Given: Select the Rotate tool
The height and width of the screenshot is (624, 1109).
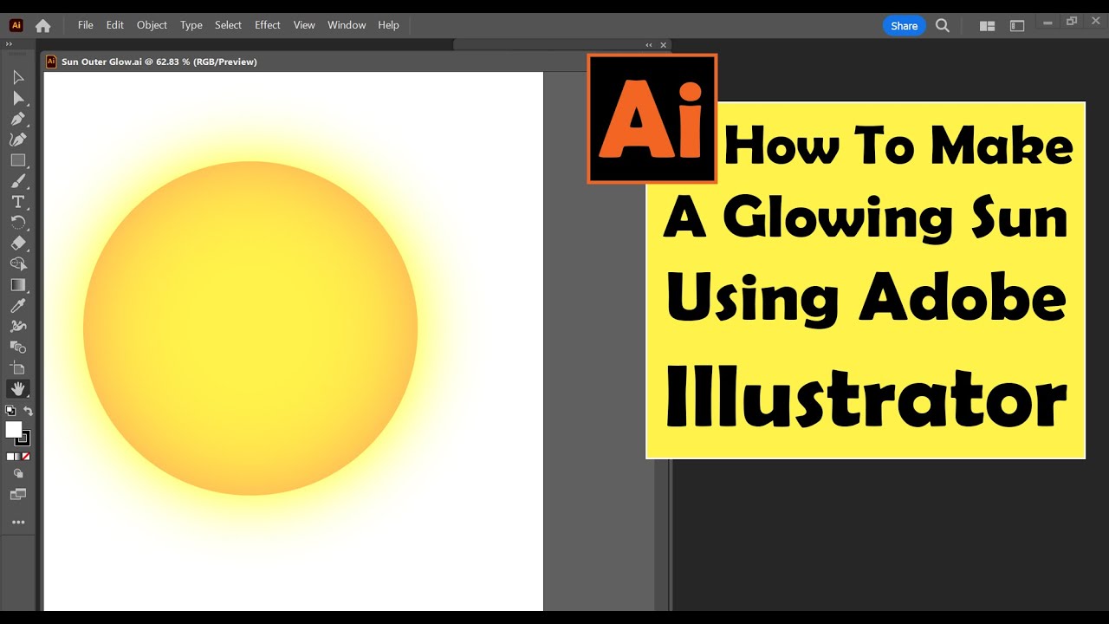Looking at the screenshot, I should coord(18,223).
